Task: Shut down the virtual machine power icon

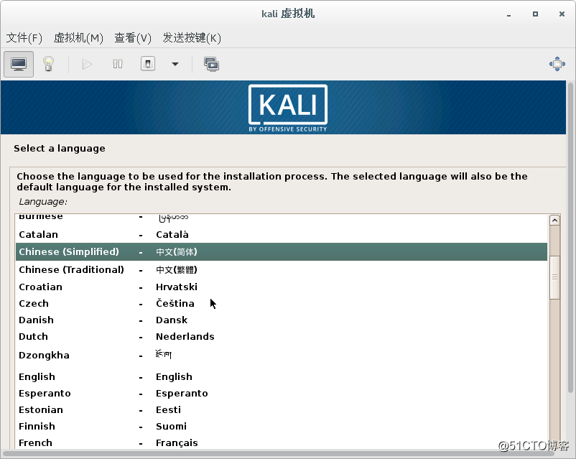Action: pos(148,64)
